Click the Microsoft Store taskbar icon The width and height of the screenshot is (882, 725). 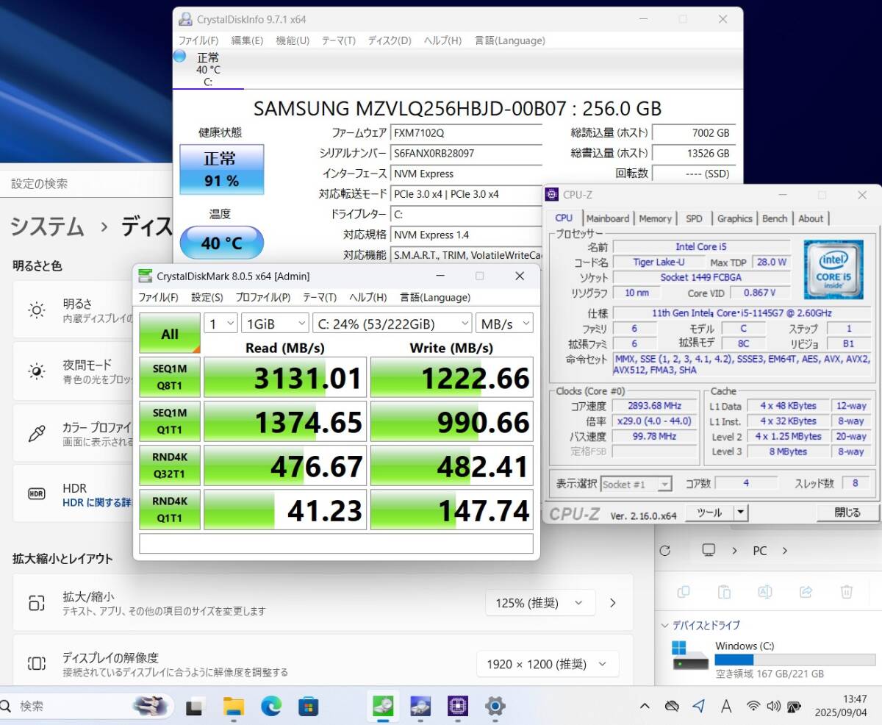[309, 707]
